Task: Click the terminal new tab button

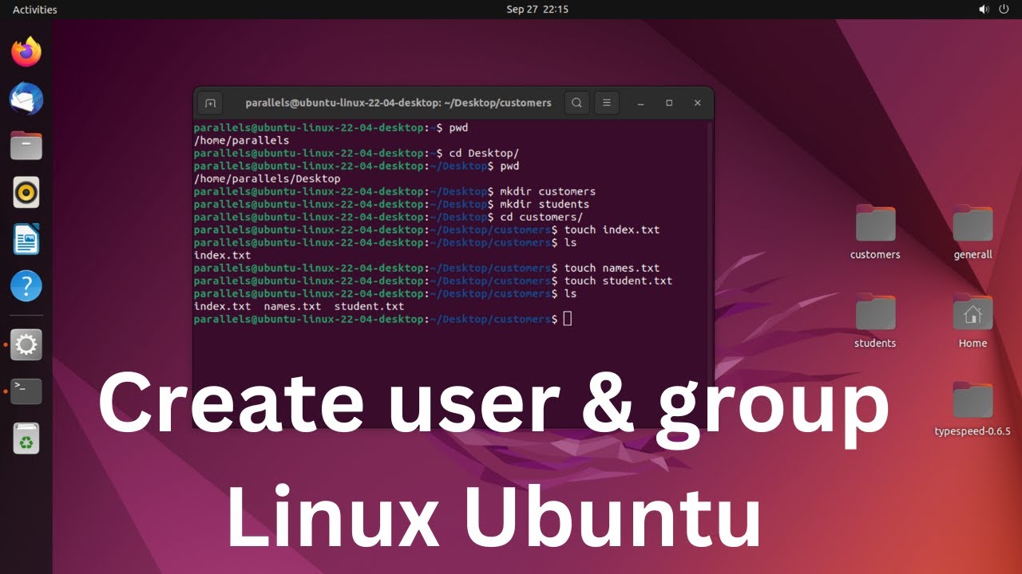Action: tap(210, 103)
